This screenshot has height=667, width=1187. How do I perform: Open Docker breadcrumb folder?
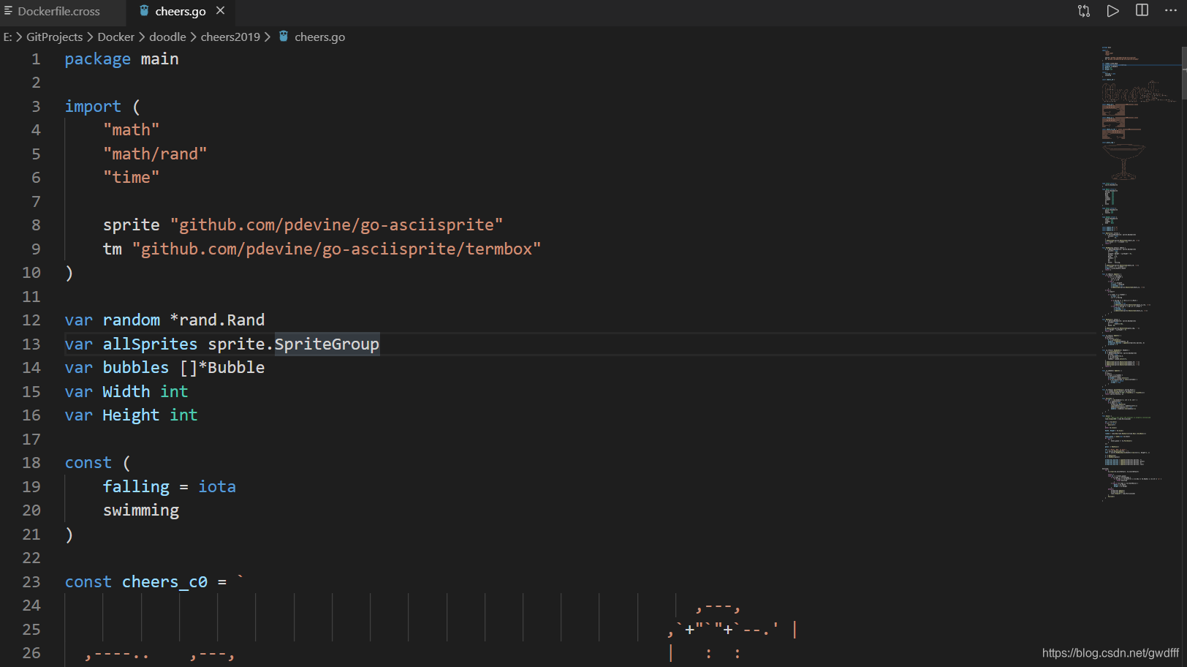tap(115, 37)
